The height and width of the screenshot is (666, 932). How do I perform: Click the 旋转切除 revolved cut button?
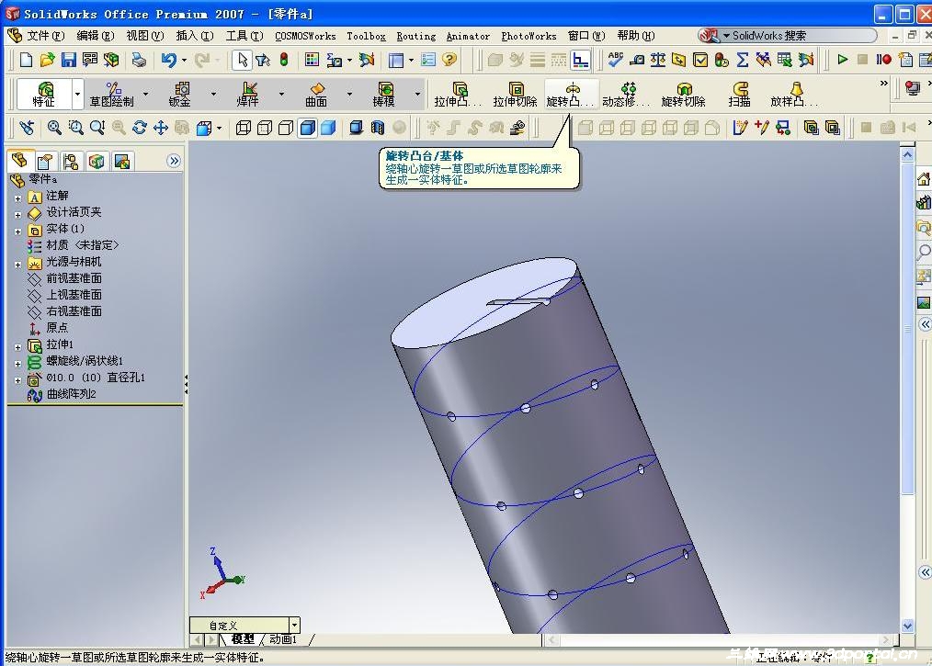[x=684, y=95]
